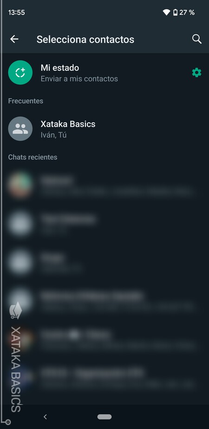Select the second blurred recent chat
This screenshot has width=209, height=429.
point(104,224)
